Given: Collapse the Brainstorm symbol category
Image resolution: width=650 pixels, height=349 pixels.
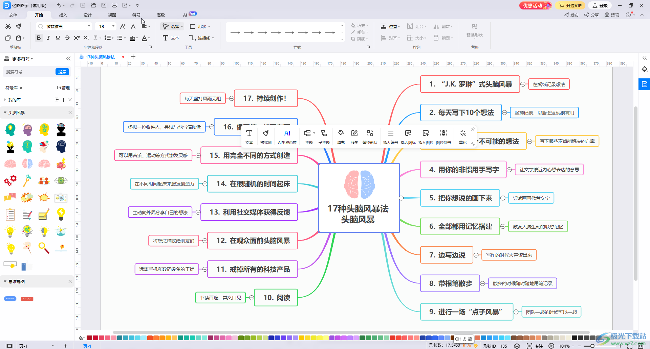Looking at the screenshot, I should point(5,113).
